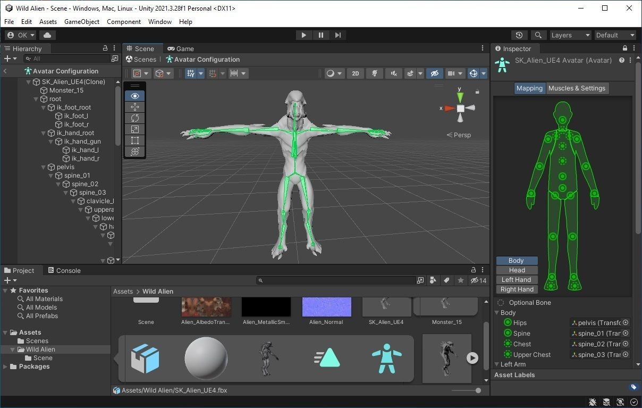Viewport: 642px width, 408px height.
Task: Click the Scenes breadcrumb in scene view
Action: click(141, 60)
